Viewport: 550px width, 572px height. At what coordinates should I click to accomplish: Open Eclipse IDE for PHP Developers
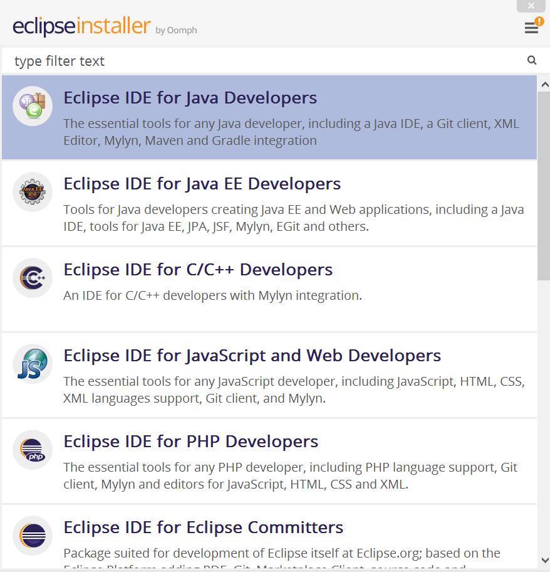(x=269, y=461)
